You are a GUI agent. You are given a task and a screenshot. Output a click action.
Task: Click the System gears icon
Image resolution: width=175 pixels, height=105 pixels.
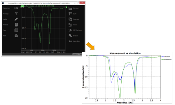tap(70, 36)
